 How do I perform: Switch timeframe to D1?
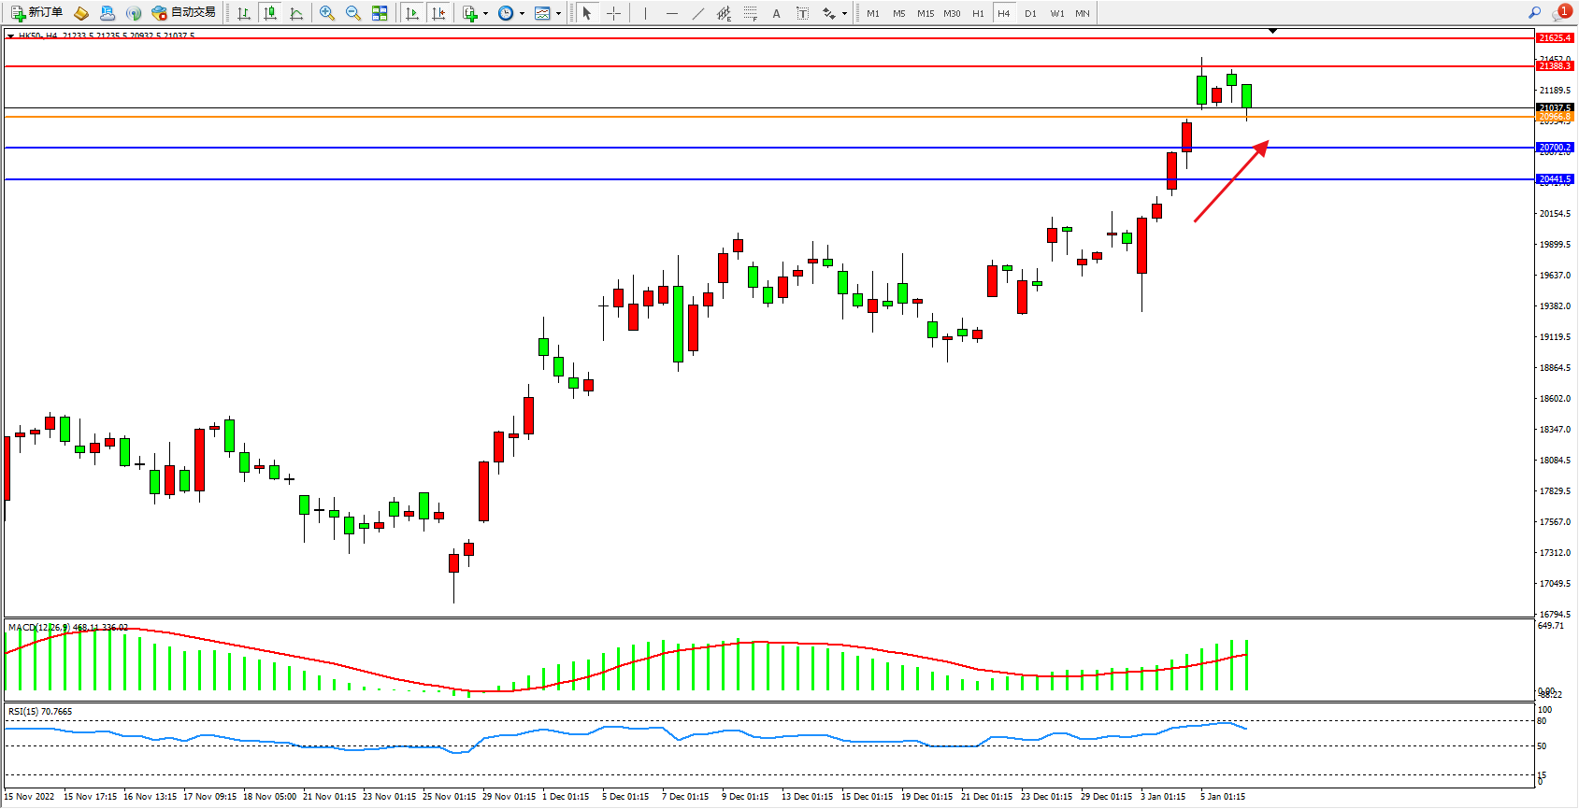click(1030, 13)
